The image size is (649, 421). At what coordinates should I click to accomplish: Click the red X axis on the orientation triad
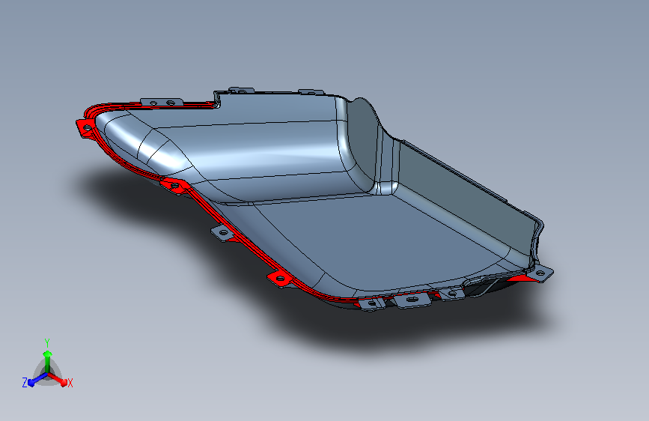(58, 379)
